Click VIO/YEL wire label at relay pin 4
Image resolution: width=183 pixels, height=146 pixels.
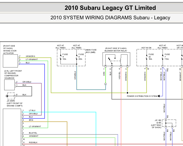119,75
